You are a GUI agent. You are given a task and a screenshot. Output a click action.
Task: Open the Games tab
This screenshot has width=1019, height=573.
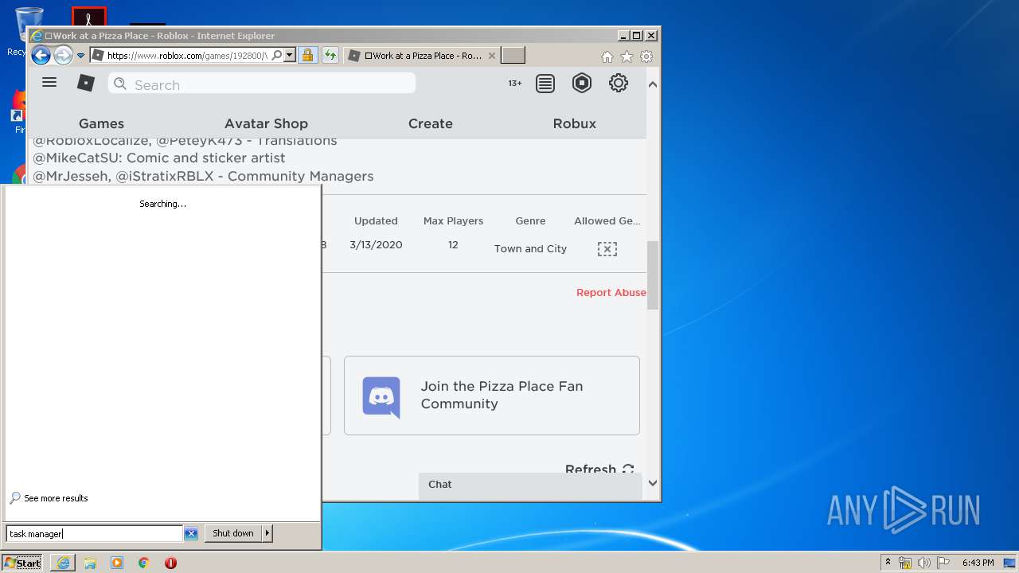point(101,123)
